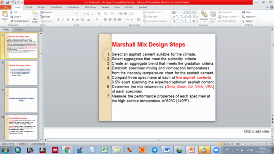Click Convert to SmartArt button
Image resolution: width=274 pixels, height=154 pixels.
coord(155,21)
